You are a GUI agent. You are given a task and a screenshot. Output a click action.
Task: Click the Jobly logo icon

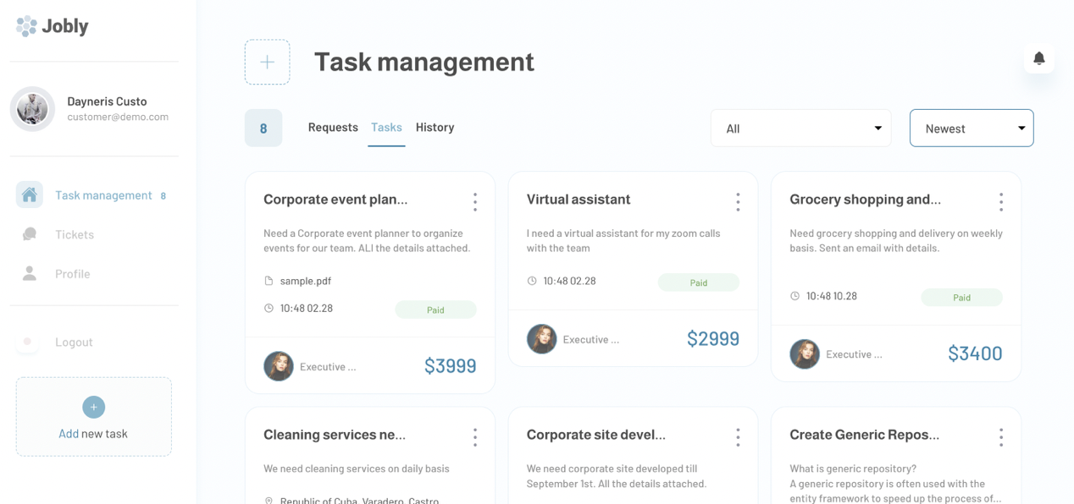click(x=26, y=26)
